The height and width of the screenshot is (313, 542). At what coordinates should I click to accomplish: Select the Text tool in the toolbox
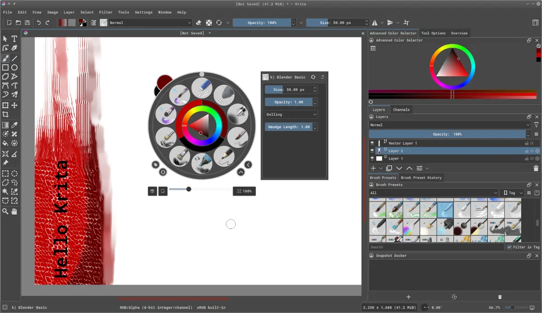[14, 39]
